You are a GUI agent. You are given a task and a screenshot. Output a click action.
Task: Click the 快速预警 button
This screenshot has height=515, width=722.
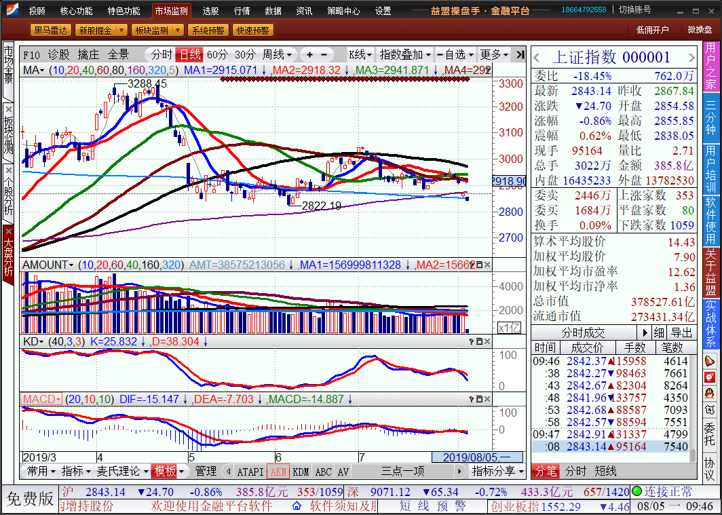(253, 31)
